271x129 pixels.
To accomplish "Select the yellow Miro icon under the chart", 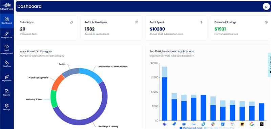I will click(x=242, y=124).
